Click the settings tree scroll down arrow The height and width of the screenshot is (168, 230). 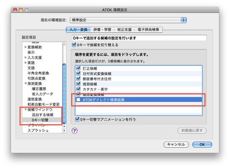pos(64,130)
